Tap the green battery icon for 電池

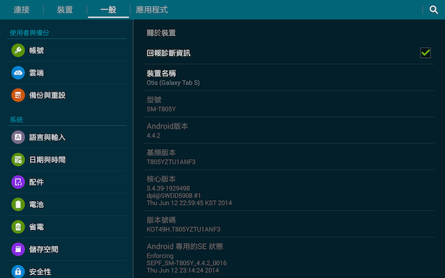click(18, 204)
